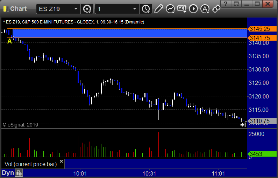Click the 3110.75 last price marker
The width and height of the screenshot is (278, 178).
(262, 121)
